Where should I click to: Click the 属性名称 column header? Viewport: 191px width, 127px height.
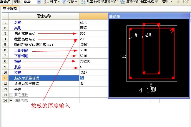click(44, 16)
